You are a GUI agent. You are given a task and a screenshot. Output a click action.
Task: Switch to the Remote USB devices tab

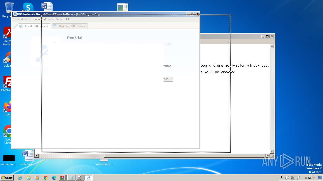pos(69,26)
